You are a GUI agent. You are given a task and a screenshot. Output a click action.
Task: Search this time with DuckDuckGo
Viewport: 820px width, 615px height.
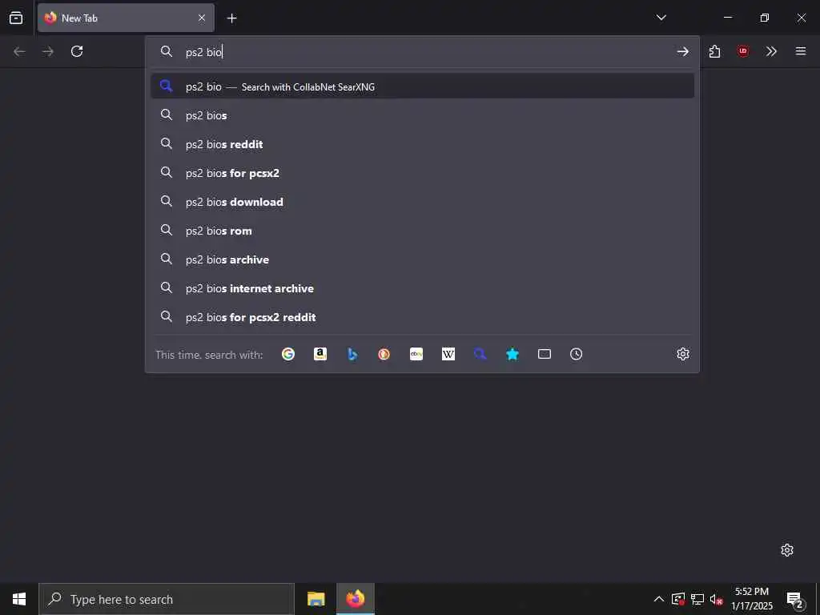point(384,354)
